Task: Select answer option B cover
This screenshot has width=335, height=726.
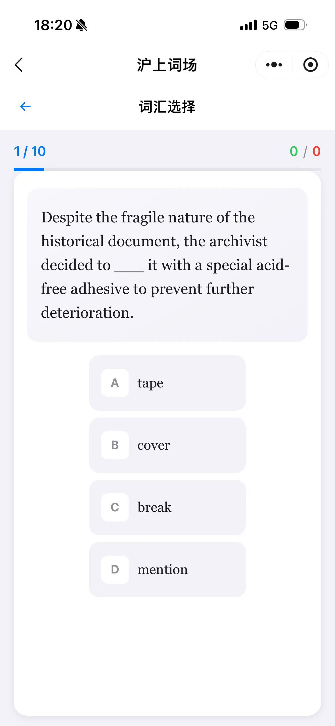Action: click(x=167, y=445)
